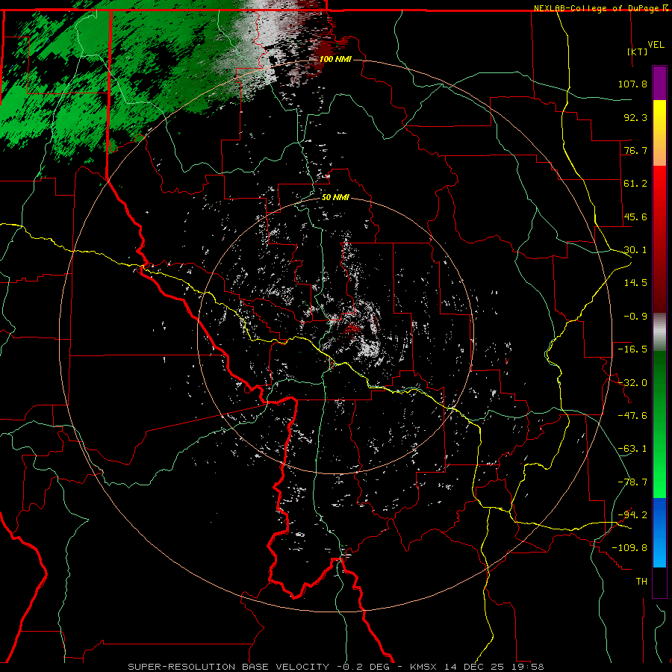This screenshot has height=672, width=672.
Task: Select the -94.2 scale value
Action: tap(632, 515)
